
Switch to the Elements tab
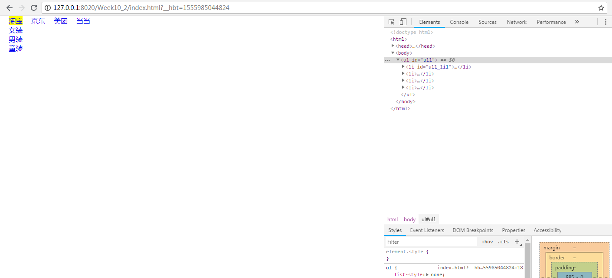pyautogui.click(x=429, y=22)
